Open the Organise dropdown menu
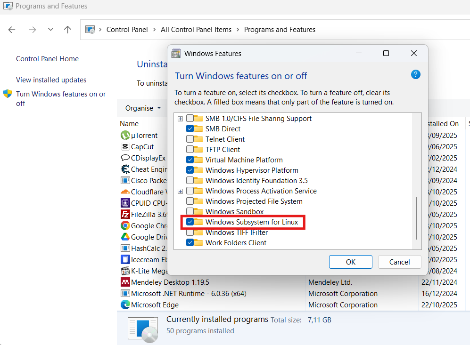470x345 pixels. click(143, 108)
